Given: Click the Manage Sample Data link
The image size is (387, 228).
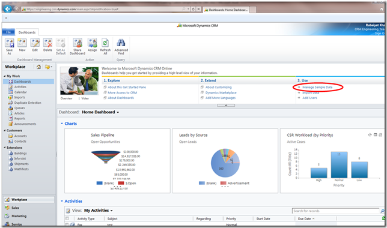Looking at the screenshot, I should (x=317, y=87).
